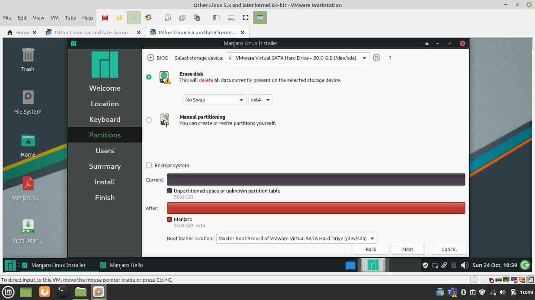The width and height of the screenshot is (535, 300).
Task: Open the View menu in VMware
Action: click(x=39, y=18)
